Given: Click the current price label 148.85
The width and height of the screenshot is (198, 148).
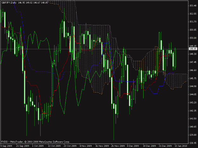Looking at the screenshot, I should pos(193,49).
